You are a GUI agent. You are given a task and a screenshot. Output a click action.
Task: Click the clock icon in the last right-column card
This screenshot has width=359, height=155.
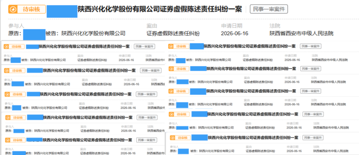point(173,138)
